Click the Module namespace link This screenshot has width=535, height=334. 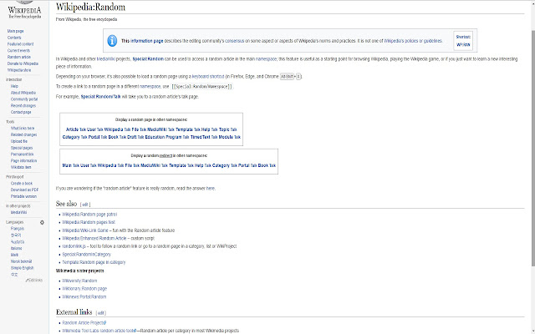coord(226,137)
